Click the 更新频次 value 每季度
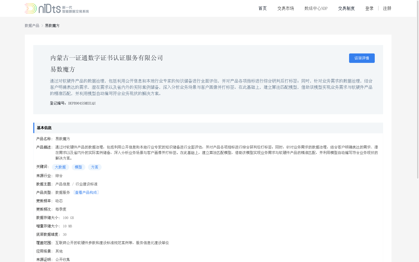Viewport: 419px width, 262px height. (61, 209)
